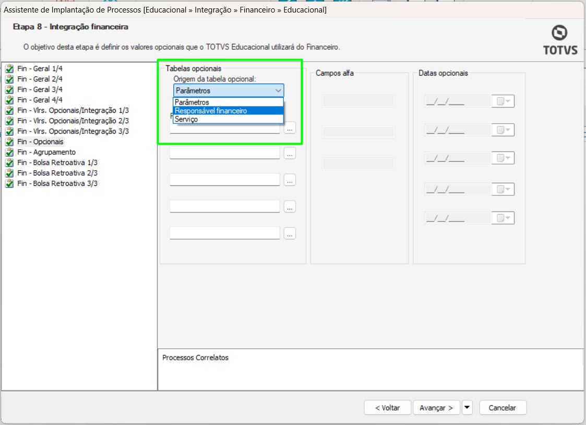
Task: Click the checkmark icon beside Fin - Geral 3/4
Action: pyautogui.click(x=9, y=90)
